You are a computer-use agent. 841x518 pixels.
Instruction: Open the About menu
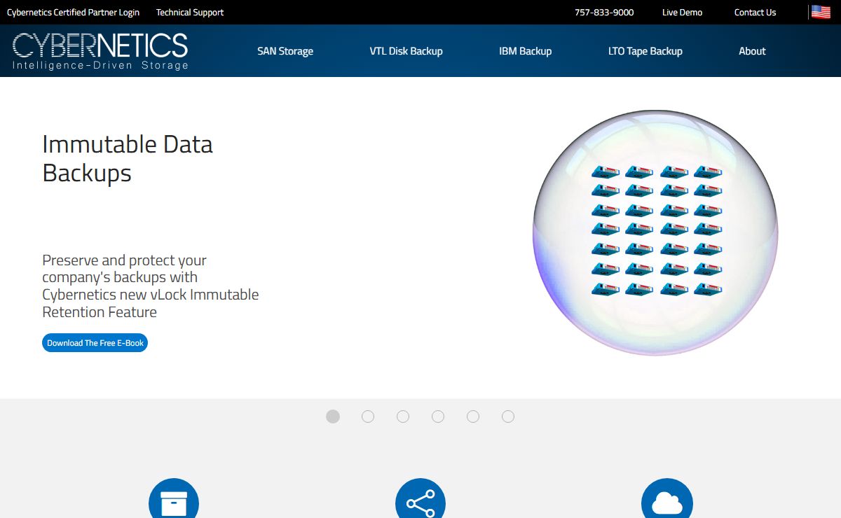click(752, 51)
